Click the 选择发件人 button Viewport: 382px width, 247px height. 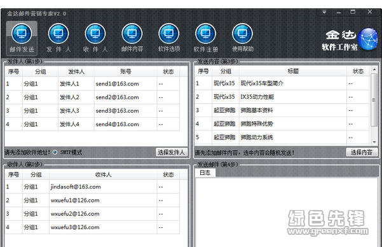pos(171,152)
